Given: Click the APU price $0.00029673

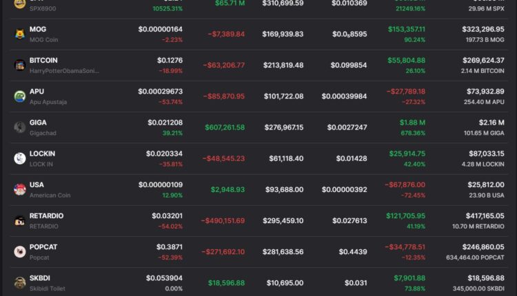Looking at the screenshot, I should pos(160,92).
